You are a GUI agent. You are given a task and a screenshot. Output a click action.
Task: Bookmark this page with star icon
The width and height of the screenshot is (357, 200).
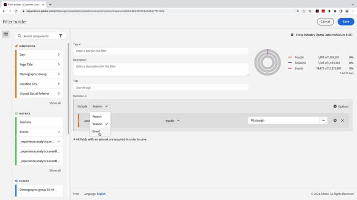click(310, 11)
